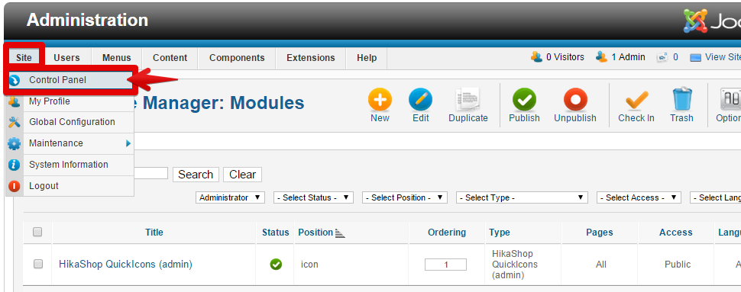Open the HikaShop QuickIcons (admin) link
The image size is (741, 292).
[x=126, y=264]
